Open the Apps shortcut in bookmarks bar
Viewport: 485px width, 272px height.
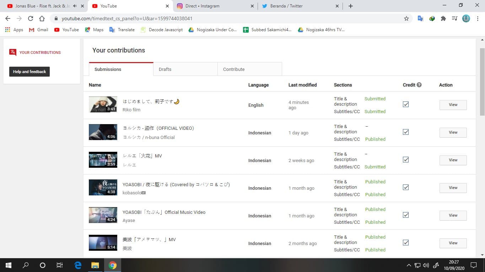[x=14, y=30]
